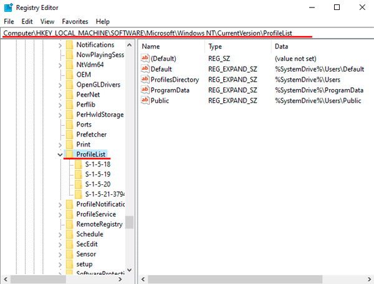Click the (Default) string value icon
This screenshot has width=374, height=284.
click(x=145, y=59)
